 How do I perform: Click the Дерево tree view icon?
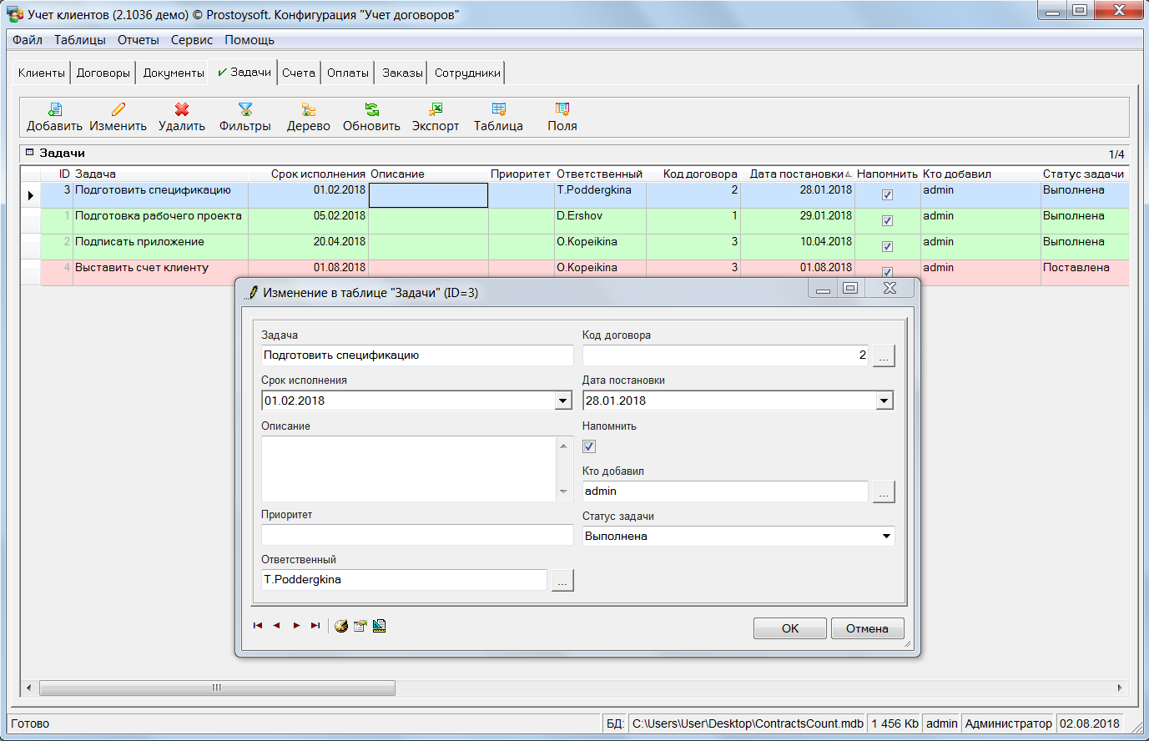309,110
